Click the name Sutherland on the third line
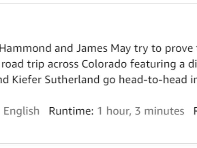 click(72, 80)
